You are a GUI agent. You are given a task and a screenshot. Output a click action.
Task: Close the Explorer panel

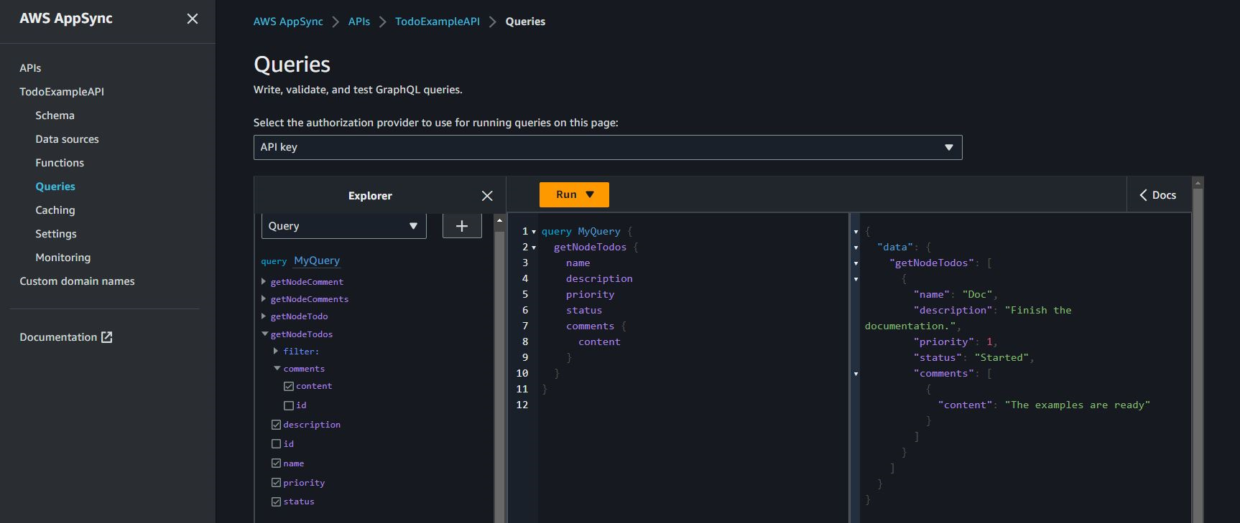coord(487,196)
